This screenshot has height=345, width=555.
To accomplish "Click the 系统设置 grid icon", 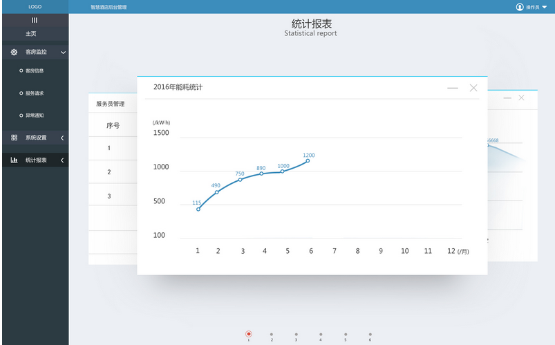I will (x=14, y=138).
